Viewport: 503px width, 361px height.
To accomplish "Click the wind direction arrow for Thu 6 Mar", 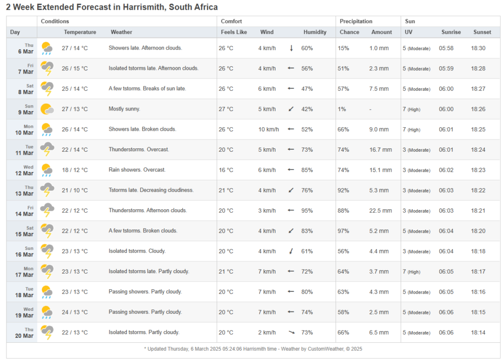I will 291,48.
